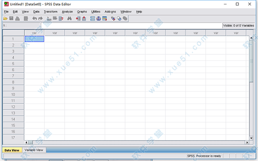258x161 pixels.
Task: Click the vertical scrollbar up arrow
Action: tap(251, 38)
